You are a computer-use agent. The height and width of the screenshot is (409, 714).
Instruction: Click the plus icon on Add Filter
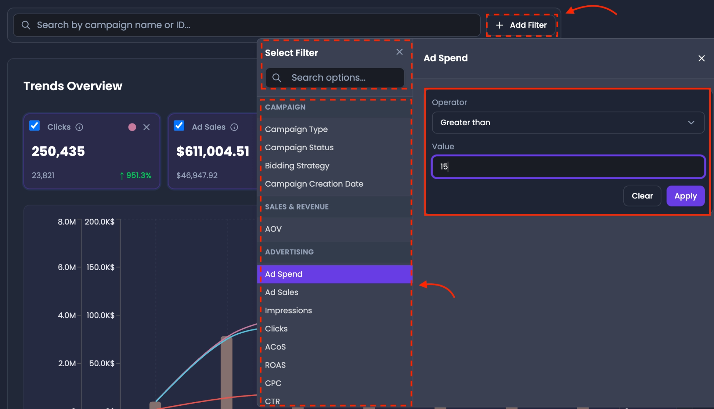499,25
